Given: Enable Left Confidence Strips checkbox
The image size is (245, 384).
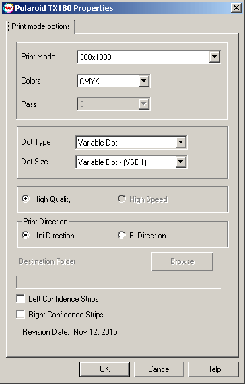Looking at the screenshot, I should (x=21, y=298).
